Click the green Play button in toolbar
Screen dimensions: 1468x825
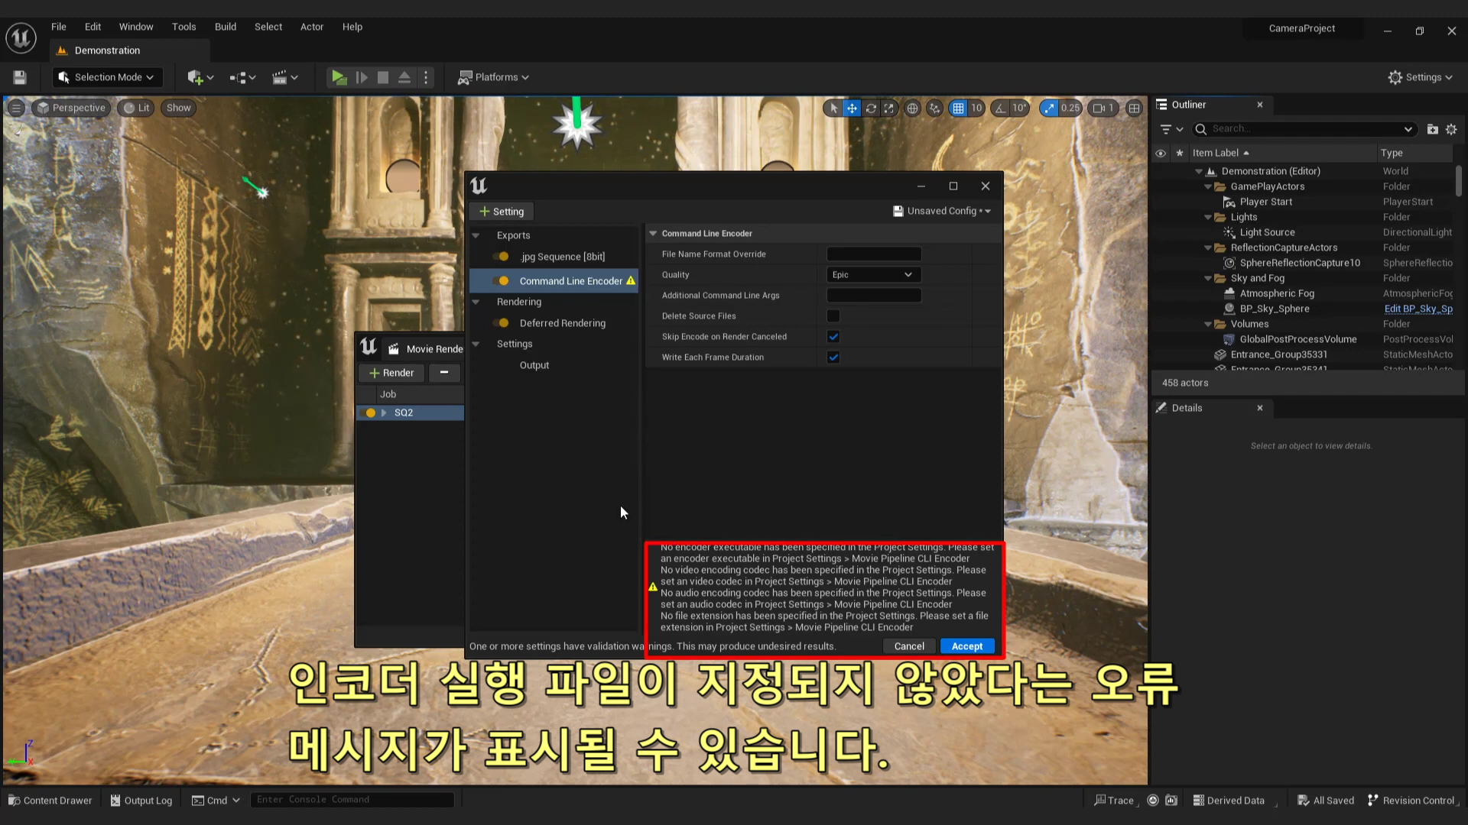tap(338, 77)
